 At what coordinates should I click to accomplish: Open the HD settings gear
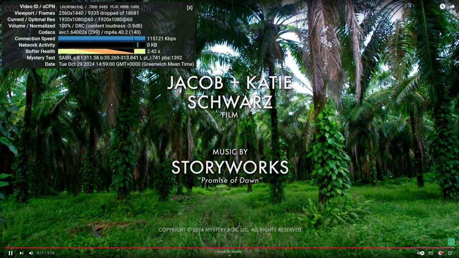tap(440, 253)
